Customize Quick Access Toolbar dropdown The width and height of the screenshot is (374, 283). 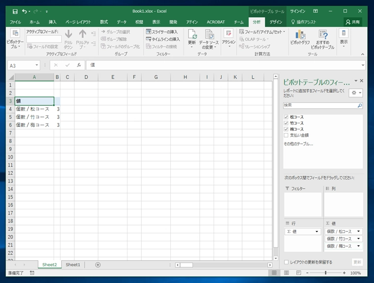[47, 11]
